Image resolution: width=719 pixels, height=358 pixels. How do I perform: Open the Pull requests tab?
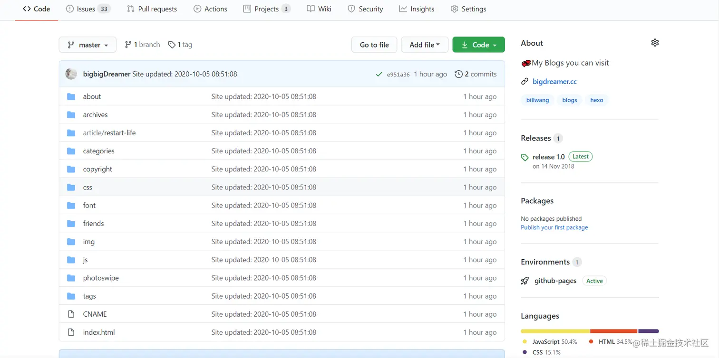click(152, 9)
